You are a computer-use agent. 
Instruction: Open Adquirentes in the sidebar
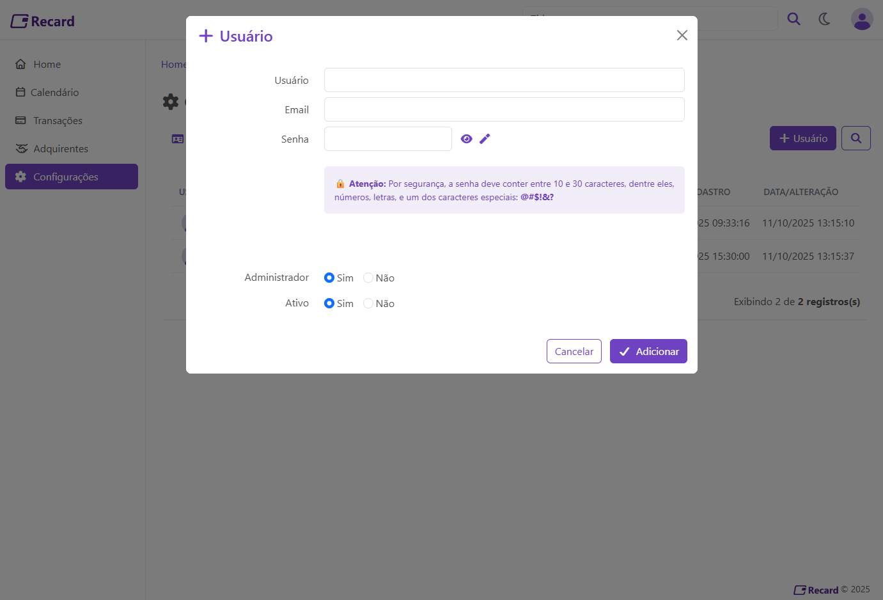point(61,148)
